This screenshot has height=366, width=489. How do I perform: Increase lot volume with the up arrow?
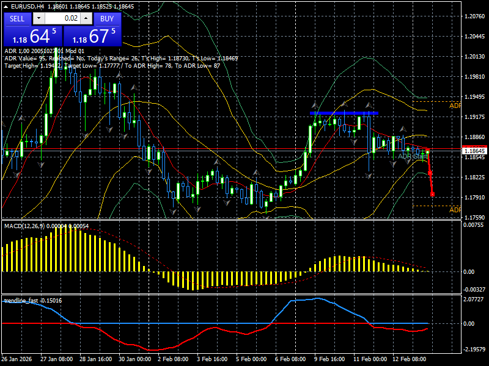pyautogui.click(x=86, y=18)
